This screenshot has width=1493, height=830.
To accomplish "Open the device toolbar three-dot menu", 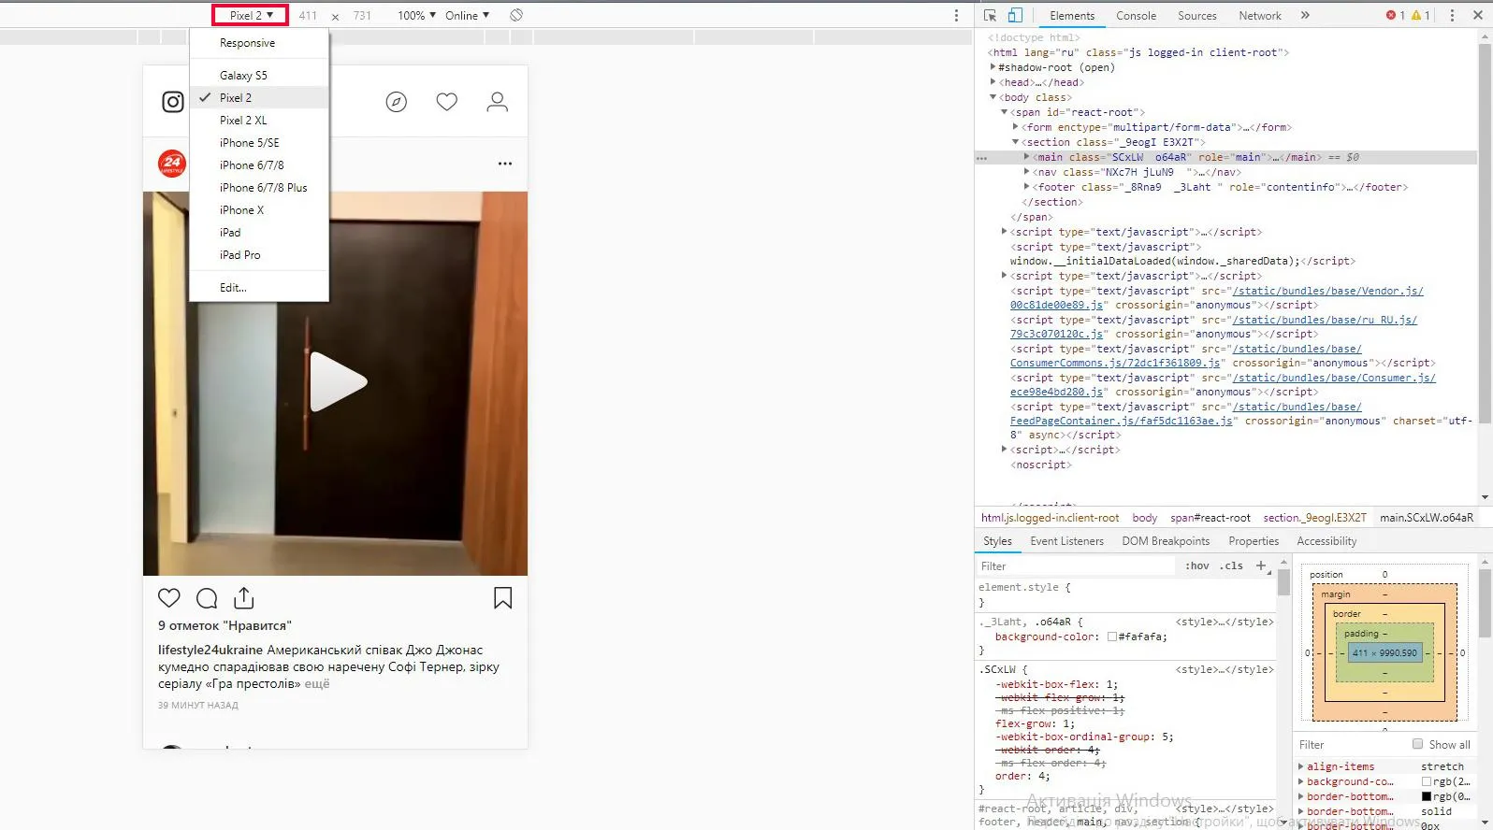I will [x=956, y=16].
